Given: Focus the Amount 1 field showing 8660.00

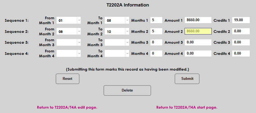Looking at the screenshot, I should pyautogui.click(x=198, y=20).
